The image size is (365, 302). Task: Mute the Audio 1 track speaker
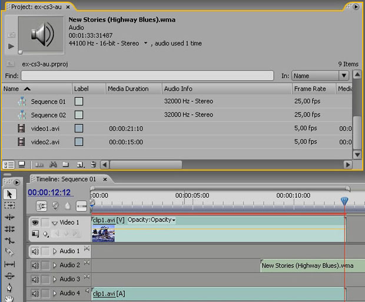[35, 251]
